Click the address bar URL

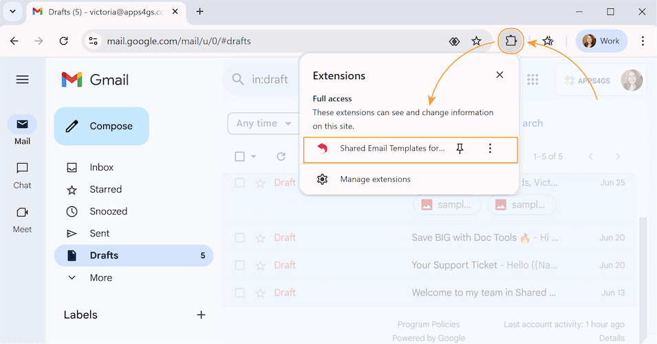[179, 41]
